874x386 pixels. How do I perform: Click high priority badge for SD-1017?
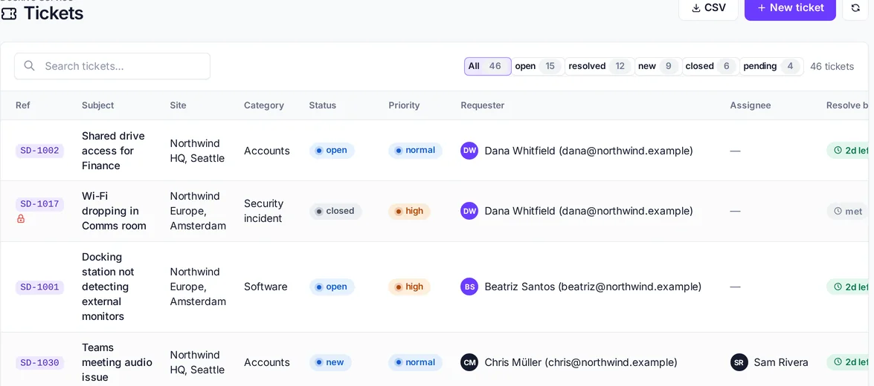[409, 212]
